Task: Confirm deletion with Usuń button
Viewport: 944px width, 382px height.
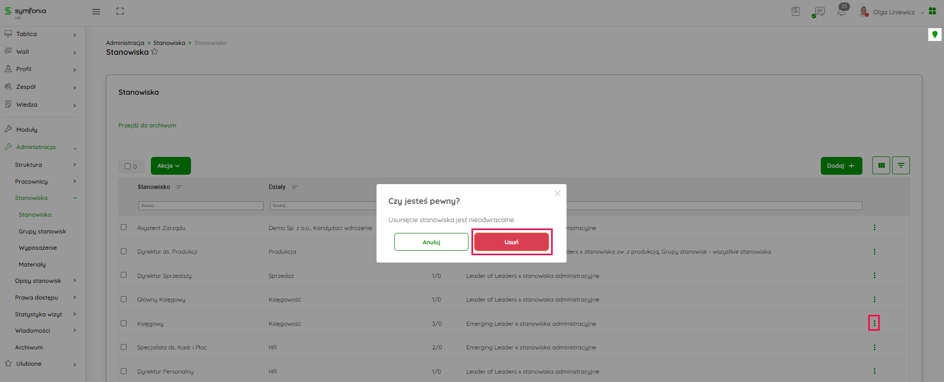Action: 511,242
